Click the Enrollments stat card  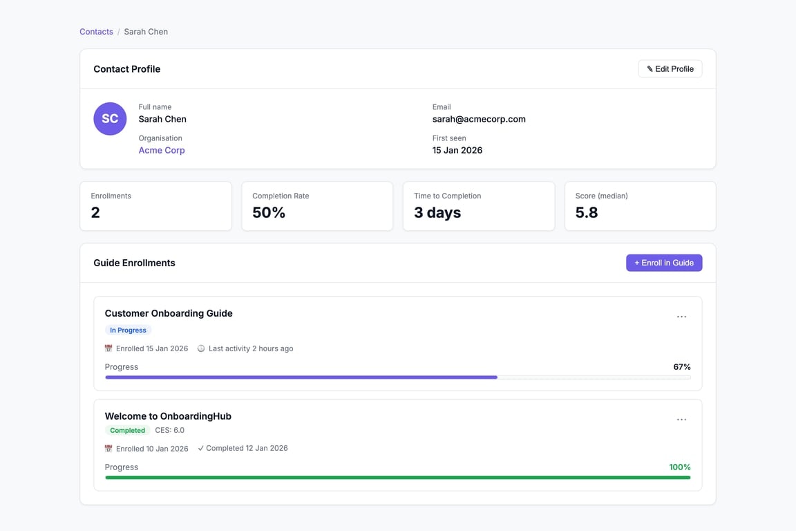[155, 206]
